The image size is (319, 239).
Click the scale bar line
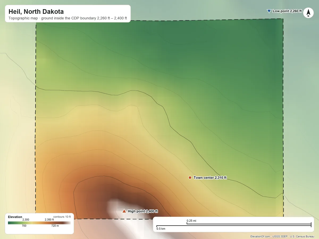point(234,225)
